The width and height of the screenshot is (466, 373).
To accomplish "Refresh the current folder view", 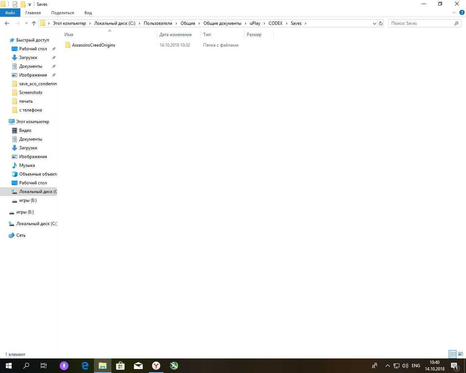I will (x=381, y=23).
